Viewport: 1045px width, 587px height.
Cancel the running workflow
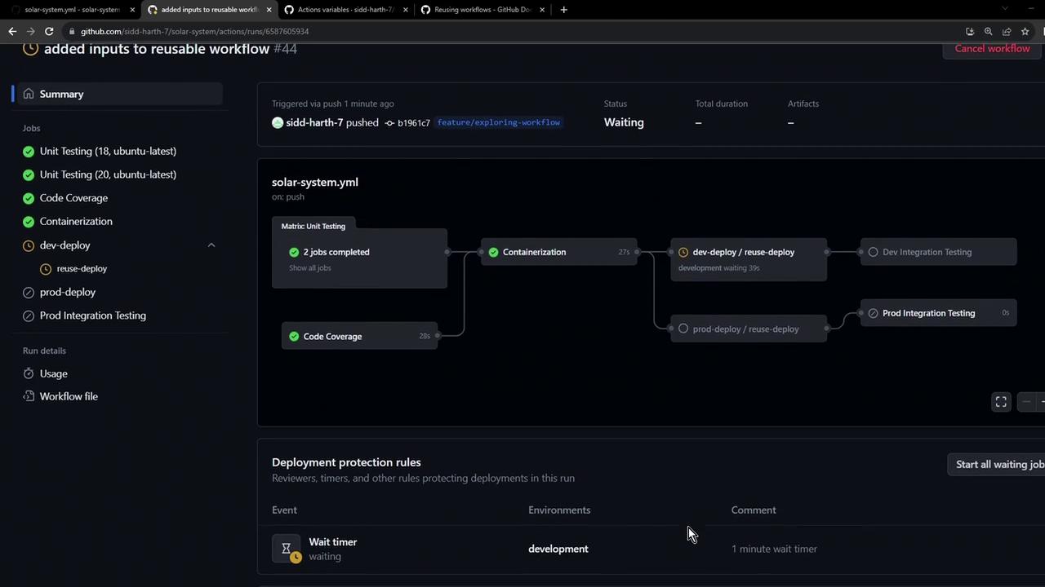(x=992, y=48)
